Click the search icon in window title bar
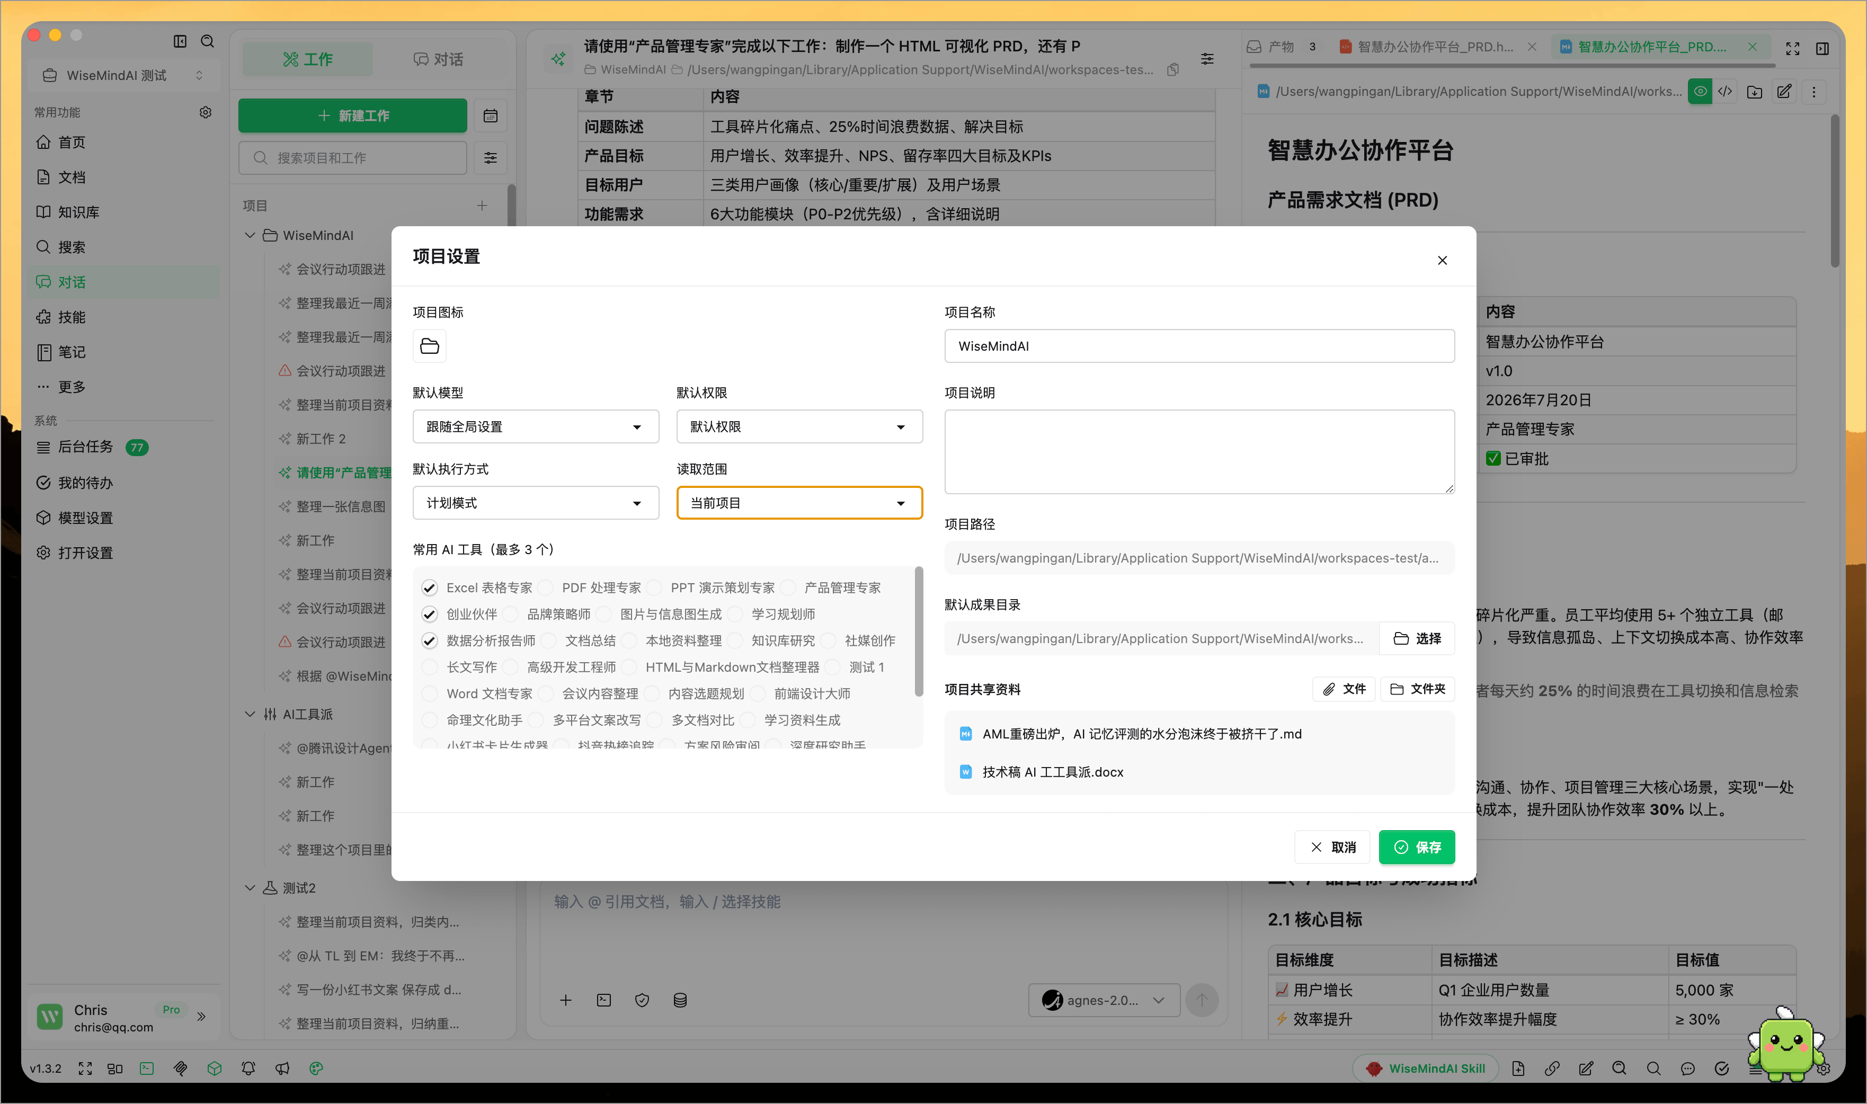This screenshot has width=1867, height=1104. 208,41
